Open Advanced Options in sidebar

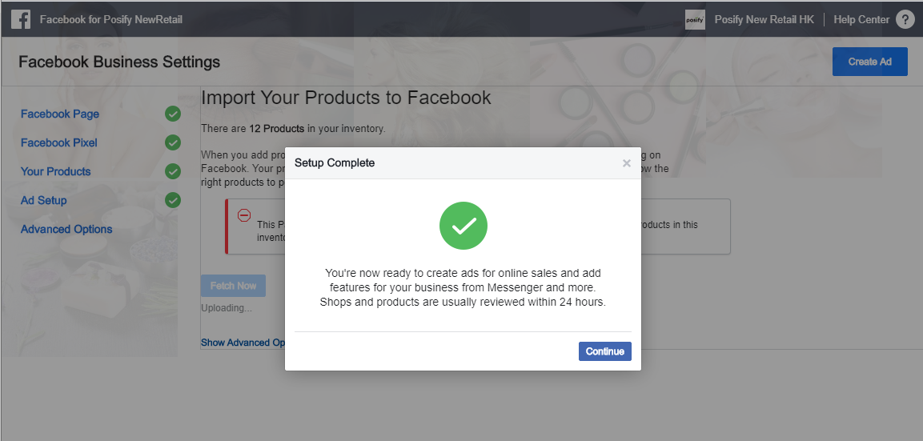66,229
